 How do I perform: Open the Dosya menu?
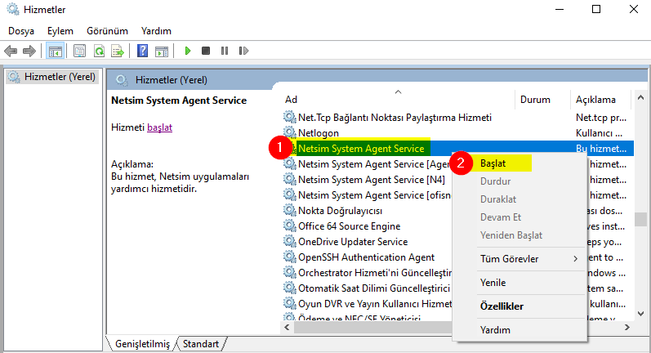[21, 31]
